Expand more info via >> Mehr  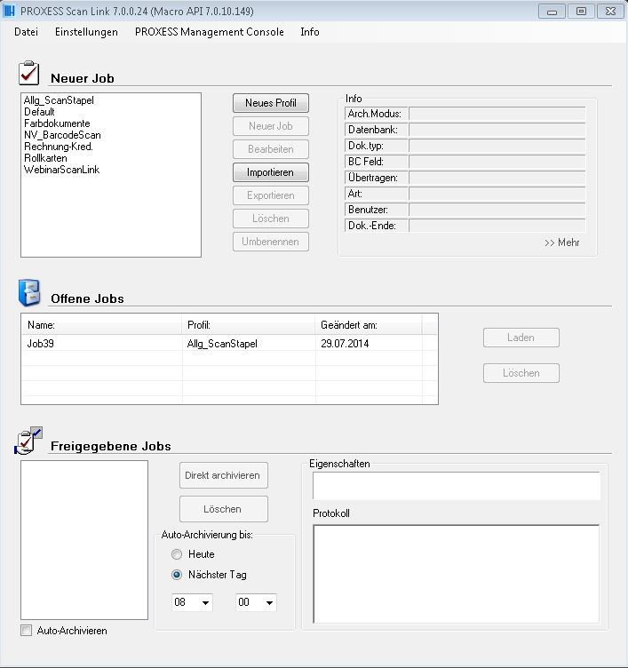coord(561,243)
